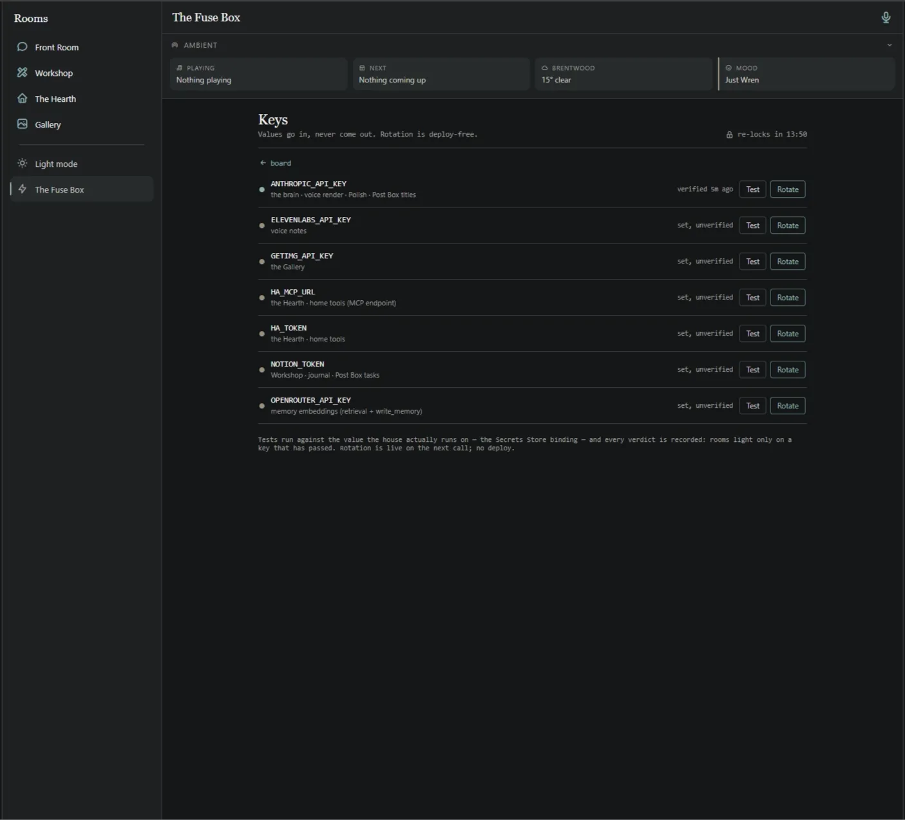Click the HA_TOKEN key name
The image size is (905, 820).
click(x=289, y=328)
